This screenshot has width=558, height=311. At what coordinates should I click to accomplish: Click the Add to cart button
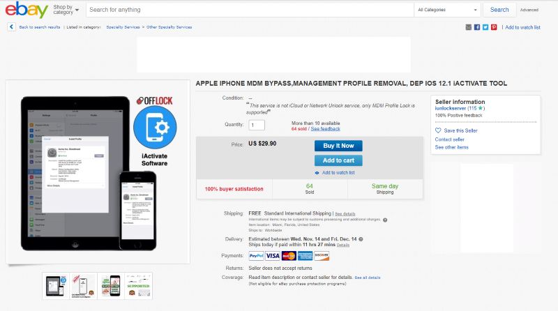338,160
